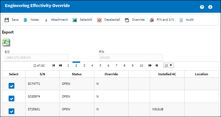The image size is (221, 117).
Task: Go to page 10
Action: [x=141, y=66]
